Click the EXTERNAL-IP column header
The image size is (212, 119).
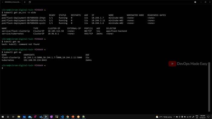74,28
